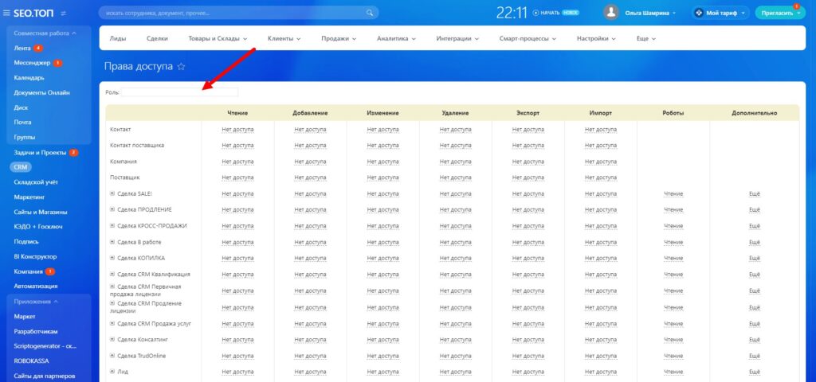Open Складской учёт in the sidebar
Viewport: 816px width, 382px height.
coord(36,182)
